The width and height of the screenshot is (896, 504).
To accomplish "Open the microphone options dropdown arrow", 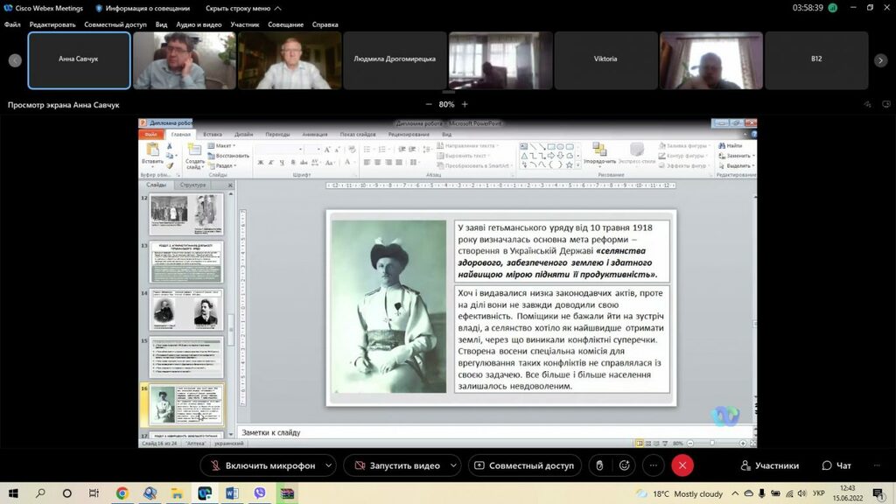I will pos(329,465).
